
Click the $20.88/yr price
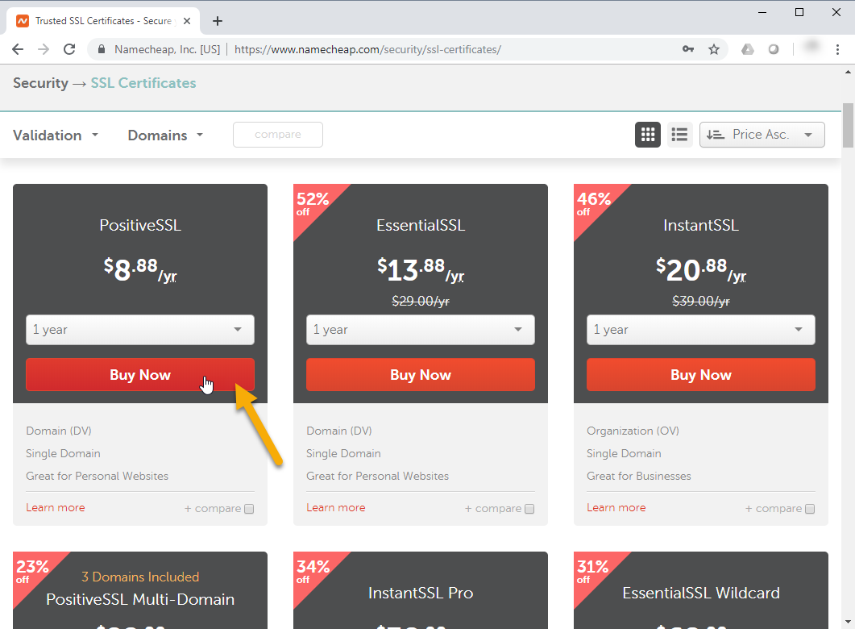point(701,270)
